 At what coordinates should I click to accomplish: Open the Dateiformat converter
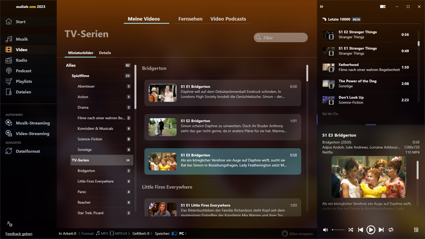(28, 151)
